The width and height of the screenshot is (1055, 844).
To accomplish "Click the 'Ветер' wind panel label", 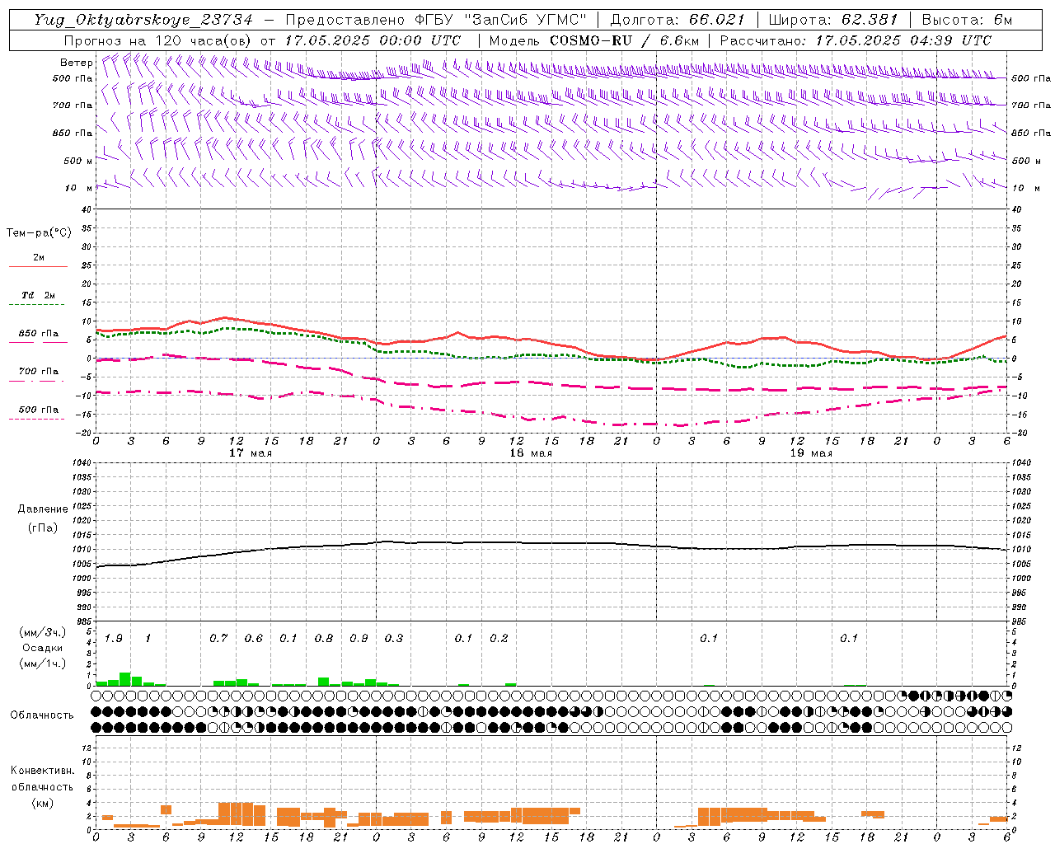I will coord(77,63).
